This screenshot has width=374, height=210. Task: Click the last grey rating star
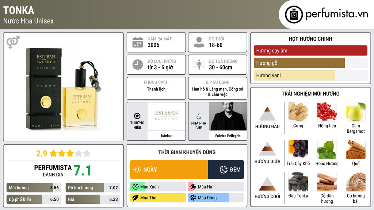click(x=87, y=153)
